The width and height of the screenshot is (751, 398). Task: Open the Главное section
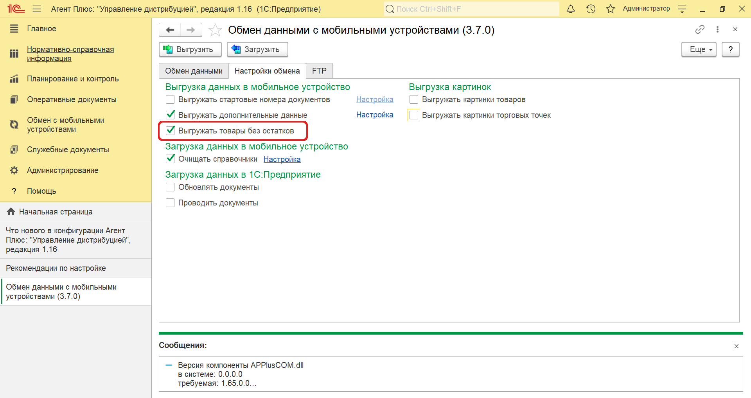[x=41, y=29]
